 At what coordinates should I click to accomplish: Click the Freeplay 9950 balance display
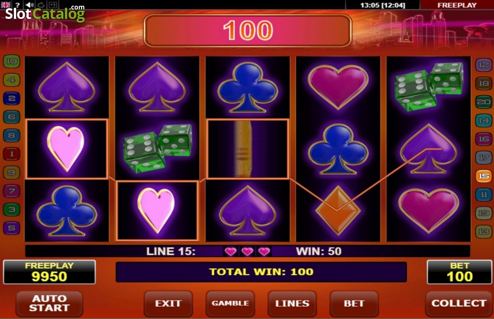(x=49, y=272)
